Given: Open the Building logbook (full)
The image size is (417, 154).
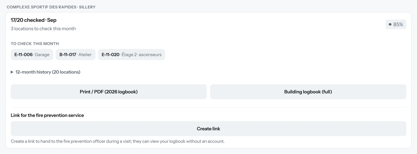Looking at the screenshot, I should [308, 92].
